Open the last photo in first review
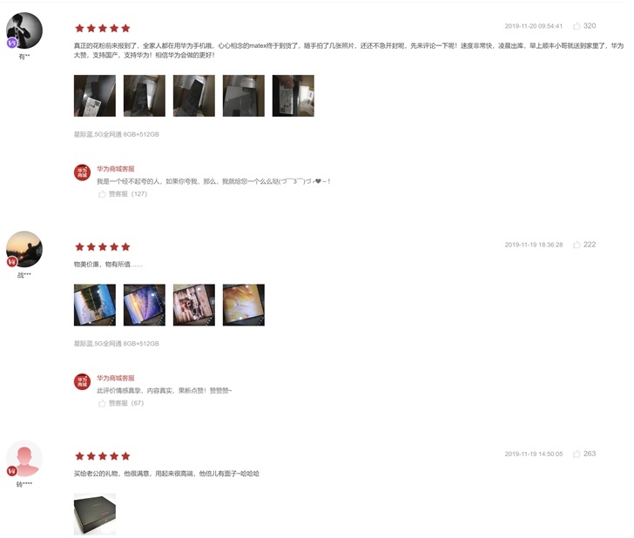This screenshot has height=538, width=634. click(x=293, y=96)
